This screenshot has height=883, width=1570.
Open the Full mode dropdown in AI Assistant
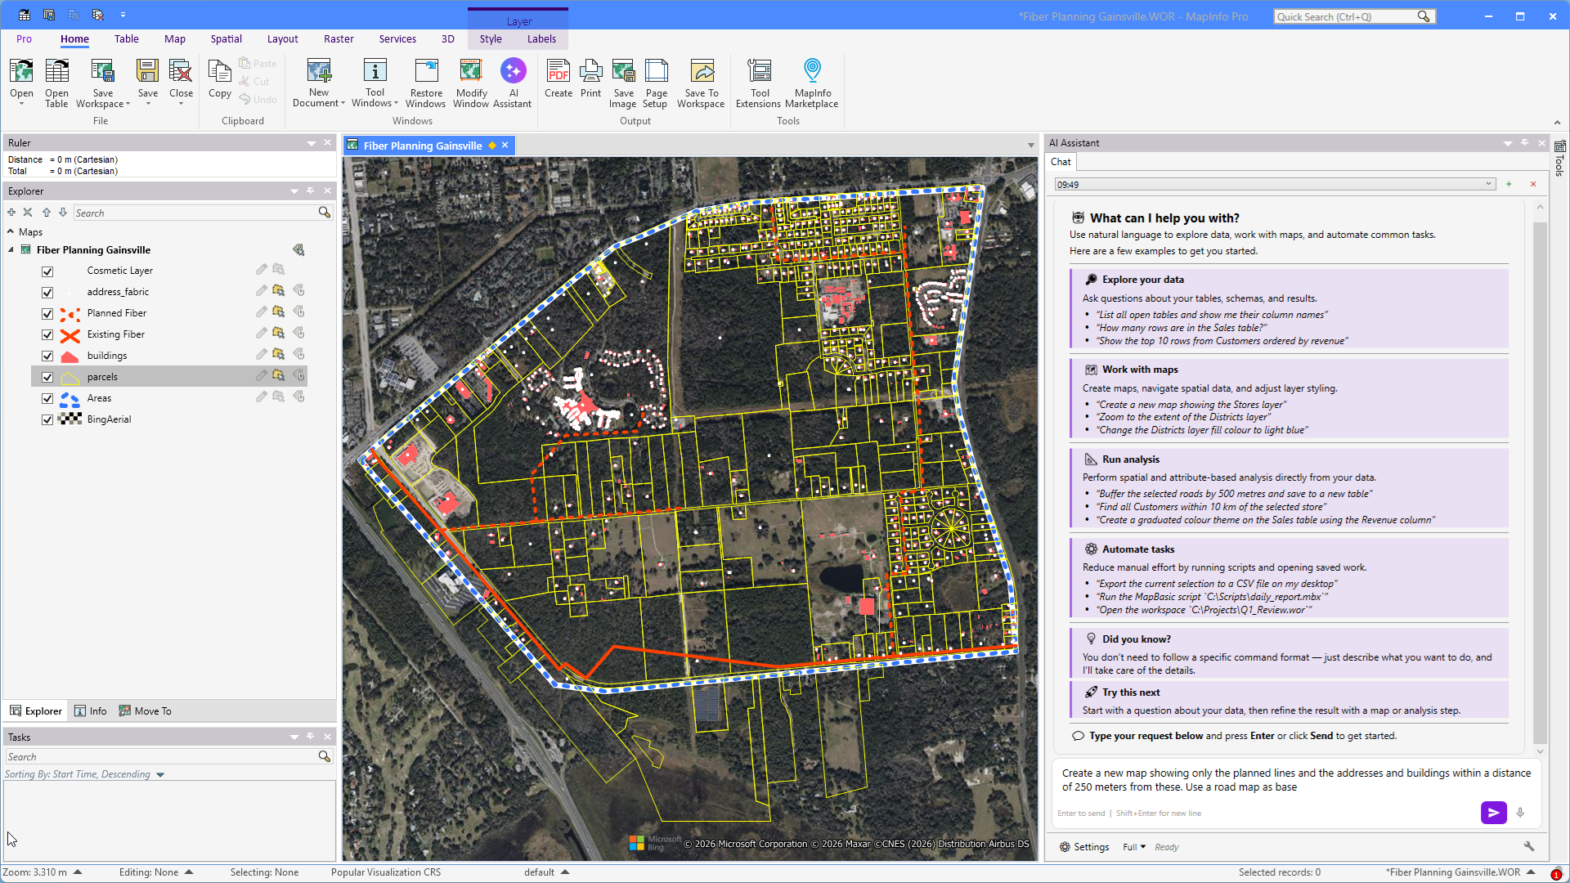tap(1134, 847)
